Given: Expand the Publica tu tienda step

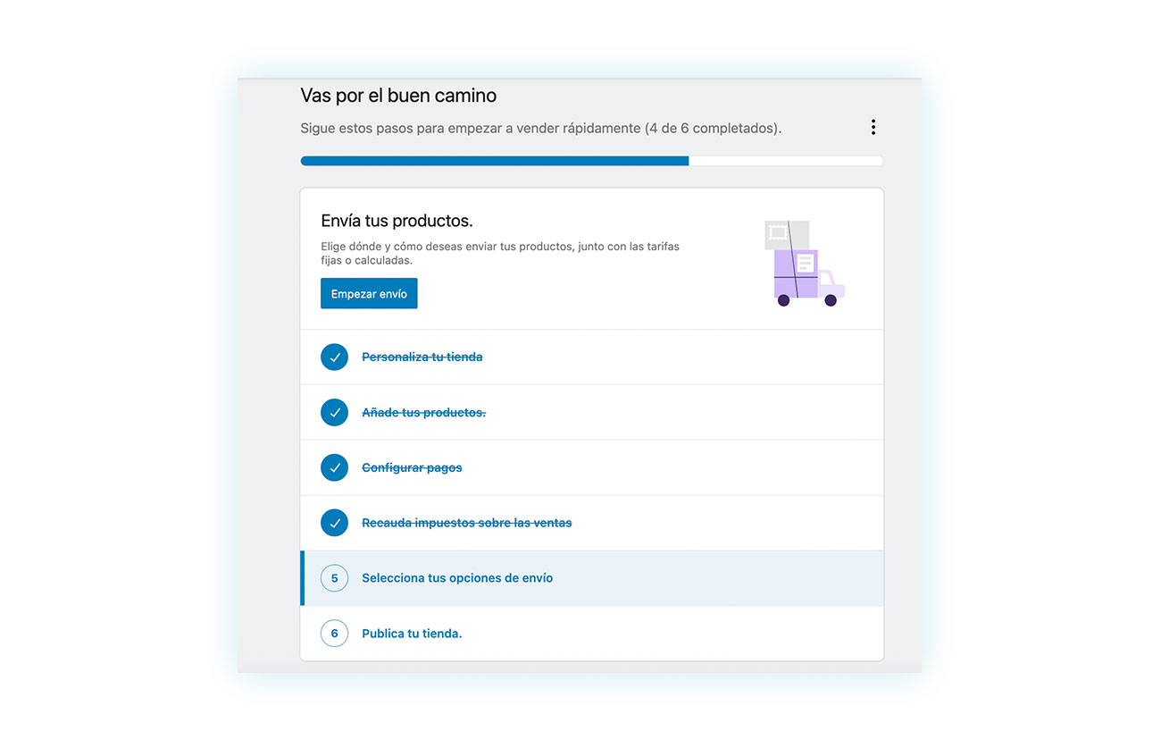Looking at the screenshot, I should [x=592, y=634].
